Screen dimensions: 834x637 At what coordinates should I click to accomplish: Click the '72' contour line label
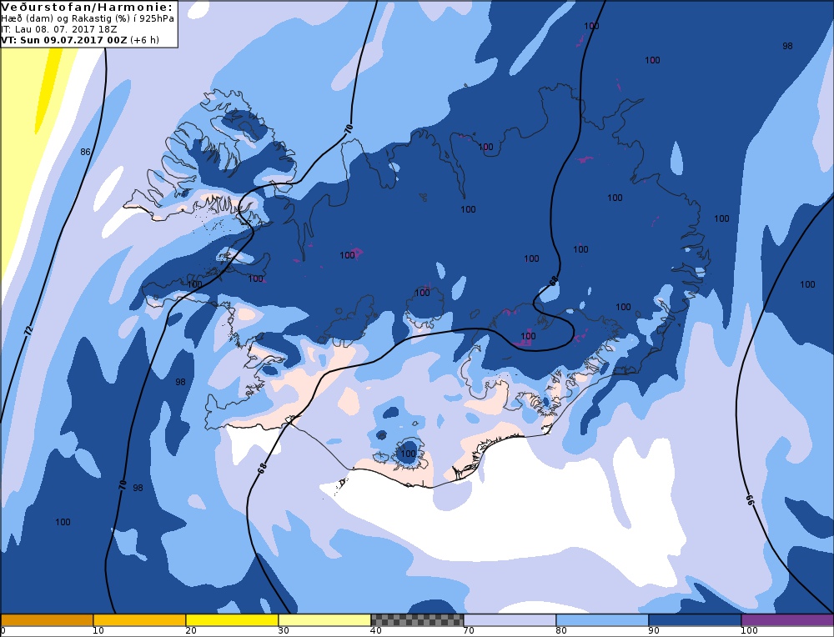click(28, 330)
